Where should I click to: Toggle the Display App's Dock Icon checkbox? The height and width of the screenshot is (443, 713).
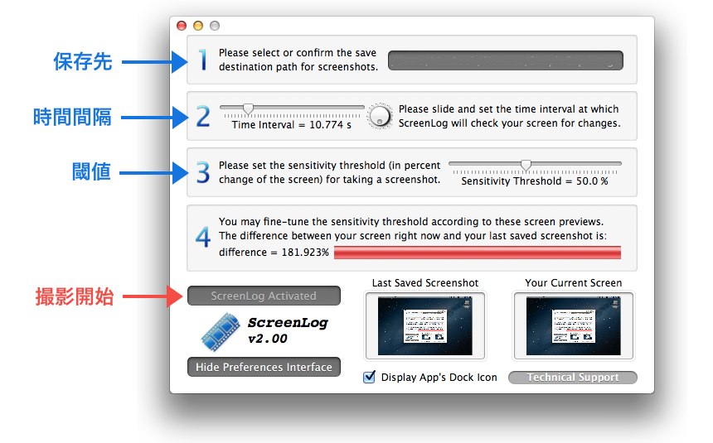pyautogui.click(x=369, y=377)
